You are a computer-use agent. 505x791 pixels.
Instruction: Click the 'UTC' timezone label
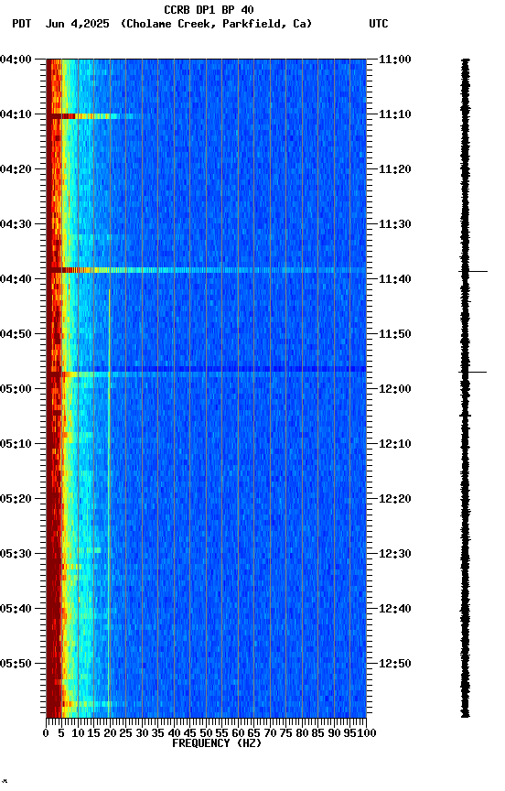click(x=379, y=24)
